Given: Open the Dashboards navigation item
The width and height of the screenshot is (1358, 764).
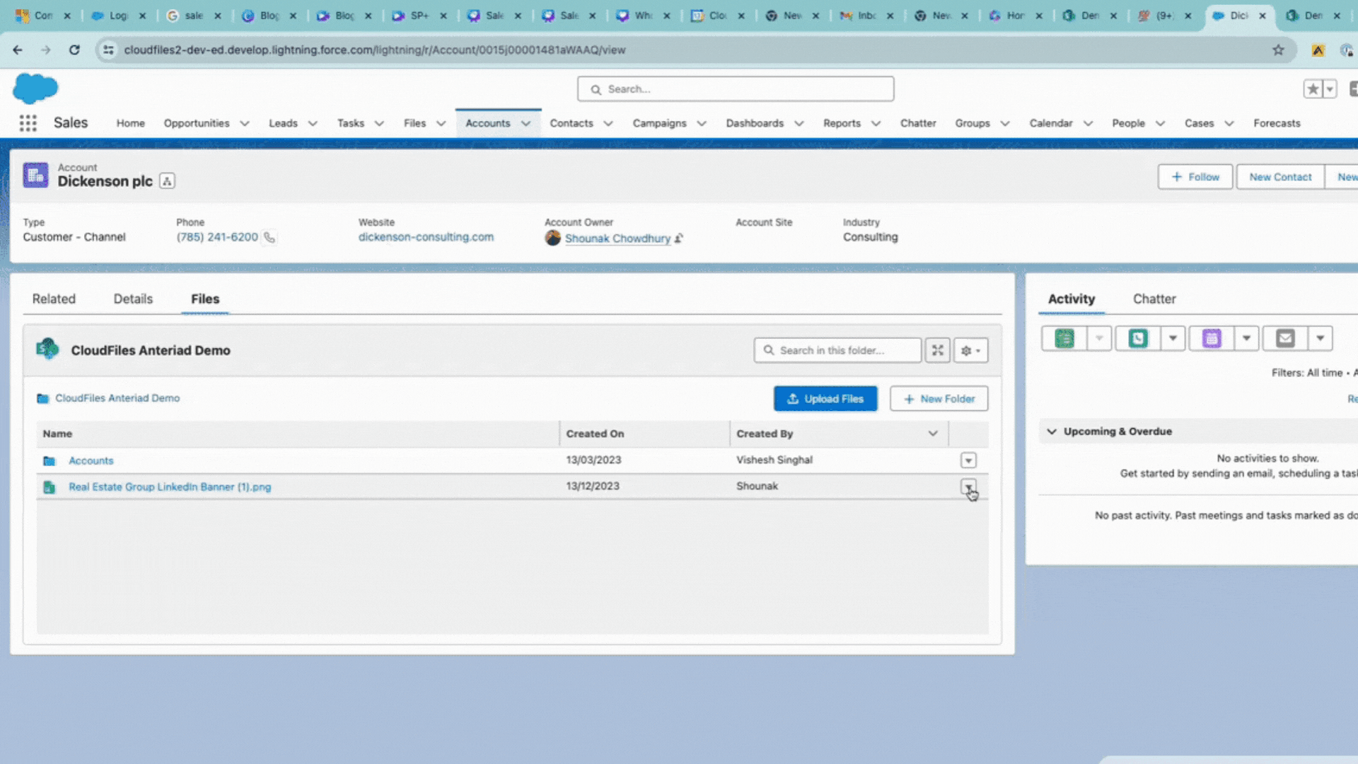Looking at the screenshot, I should [x=755, y=123].
